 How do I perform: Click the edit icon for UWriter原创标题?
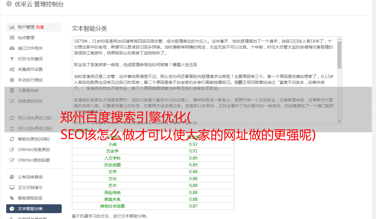12,160
